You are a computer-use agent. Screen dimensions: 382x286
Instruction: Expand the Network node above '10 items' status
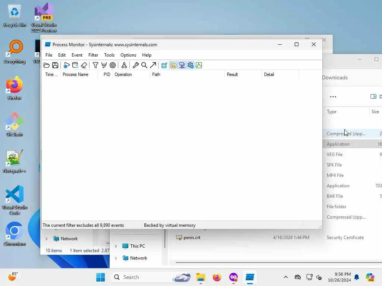point(47,239)
